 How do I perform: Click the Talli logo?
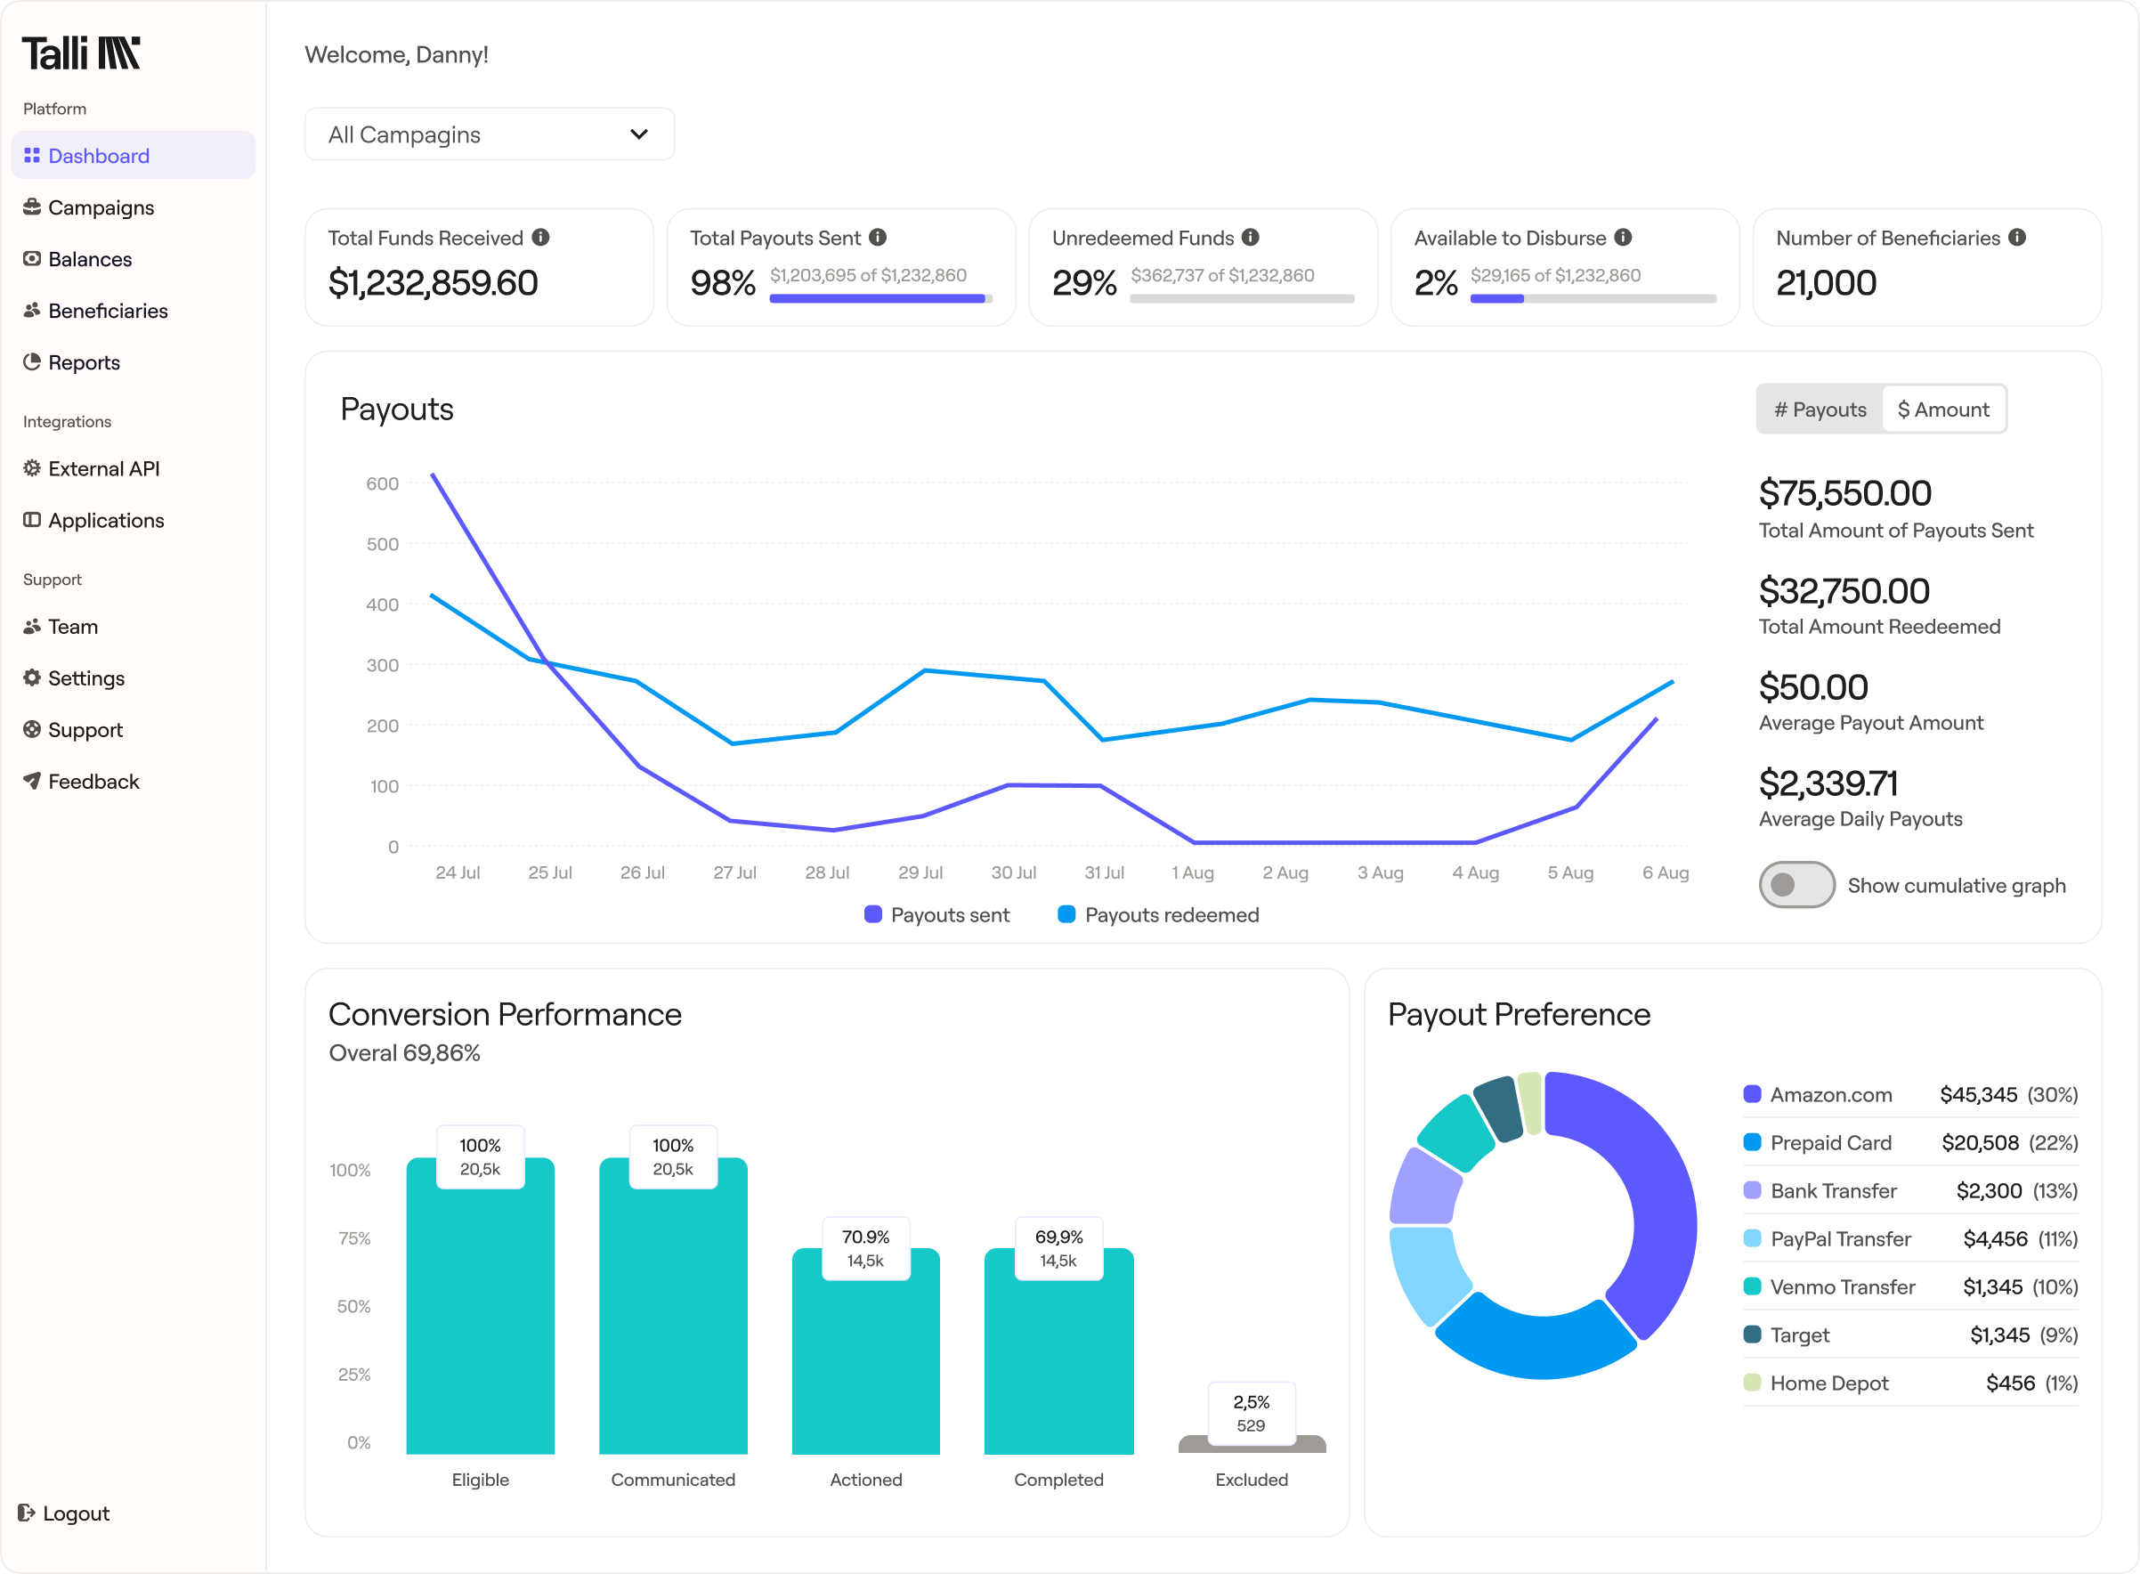click(x=81, y=53)
